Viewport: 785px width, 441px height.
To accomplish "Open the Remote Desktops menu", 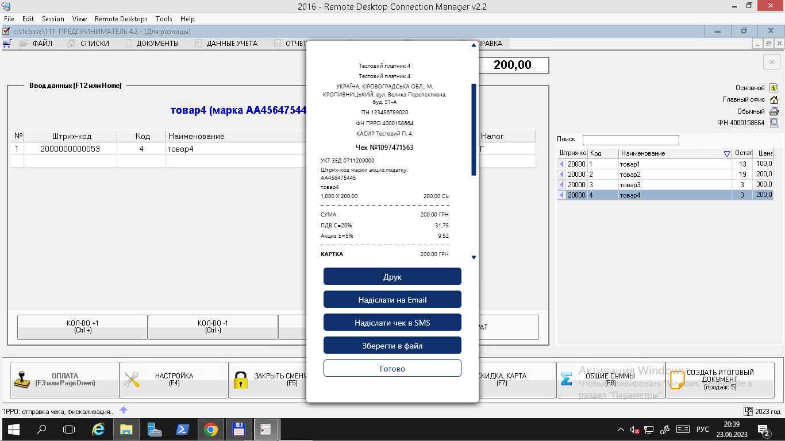I will pos(121,19).
